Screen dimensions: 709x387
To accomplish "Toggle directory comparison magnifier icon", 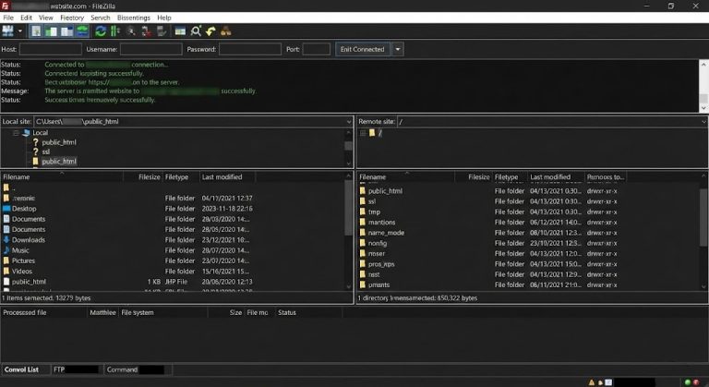I will pos(196,30).
